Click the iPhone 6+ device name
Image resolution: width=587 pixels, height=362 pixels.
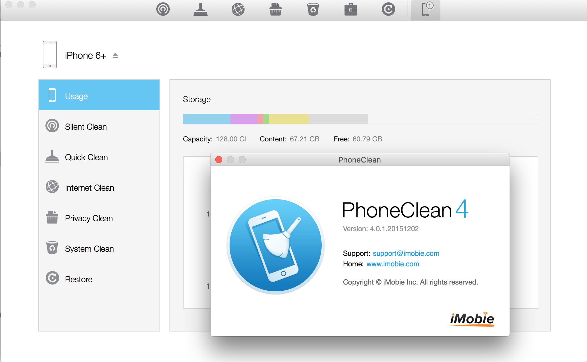point(85,55)
